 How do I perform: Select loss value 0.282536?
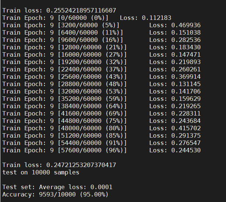(x=186, y=40)
